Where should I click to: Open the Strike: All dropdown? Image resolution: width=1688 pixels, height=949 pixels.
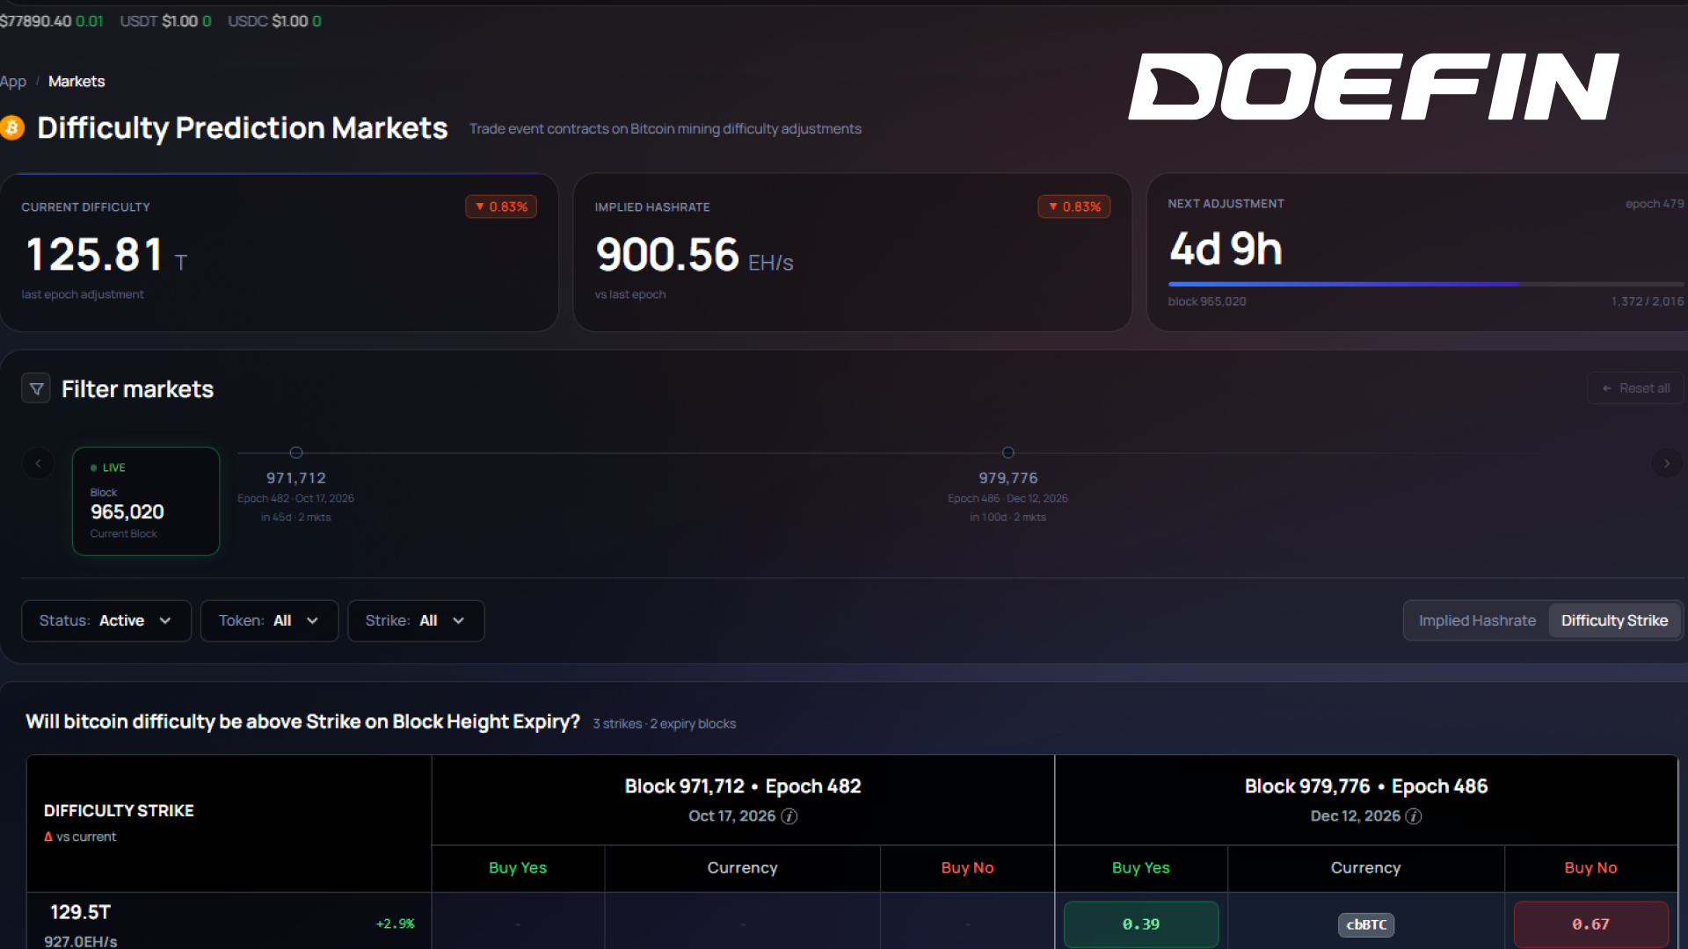pos(416,620)
